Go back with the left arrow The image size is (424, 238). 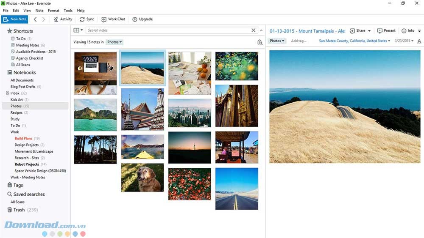tap(35, 19)
